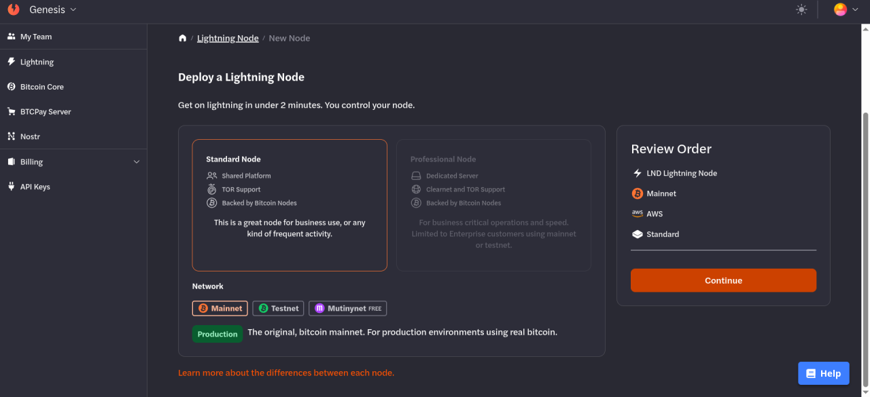Click the Nostr sidebar icon
870x397 pixels.
click(11, 136)
